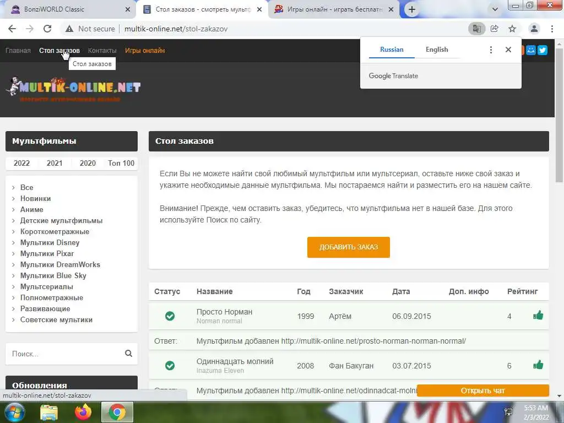
Task: Close the BonziWORLD Classic tab
Action: pos(128,10)
